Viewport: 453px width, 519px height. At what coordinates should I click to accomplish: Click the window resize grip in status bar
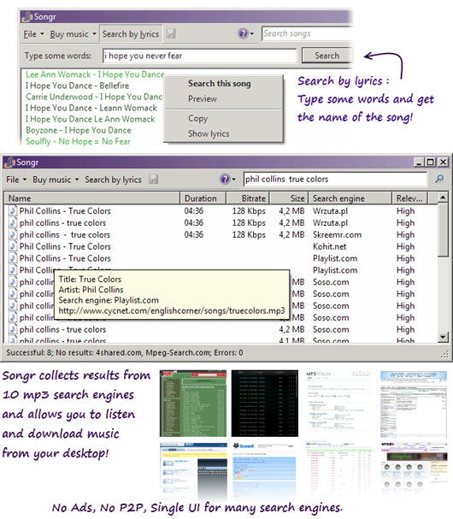pos(444,355)
